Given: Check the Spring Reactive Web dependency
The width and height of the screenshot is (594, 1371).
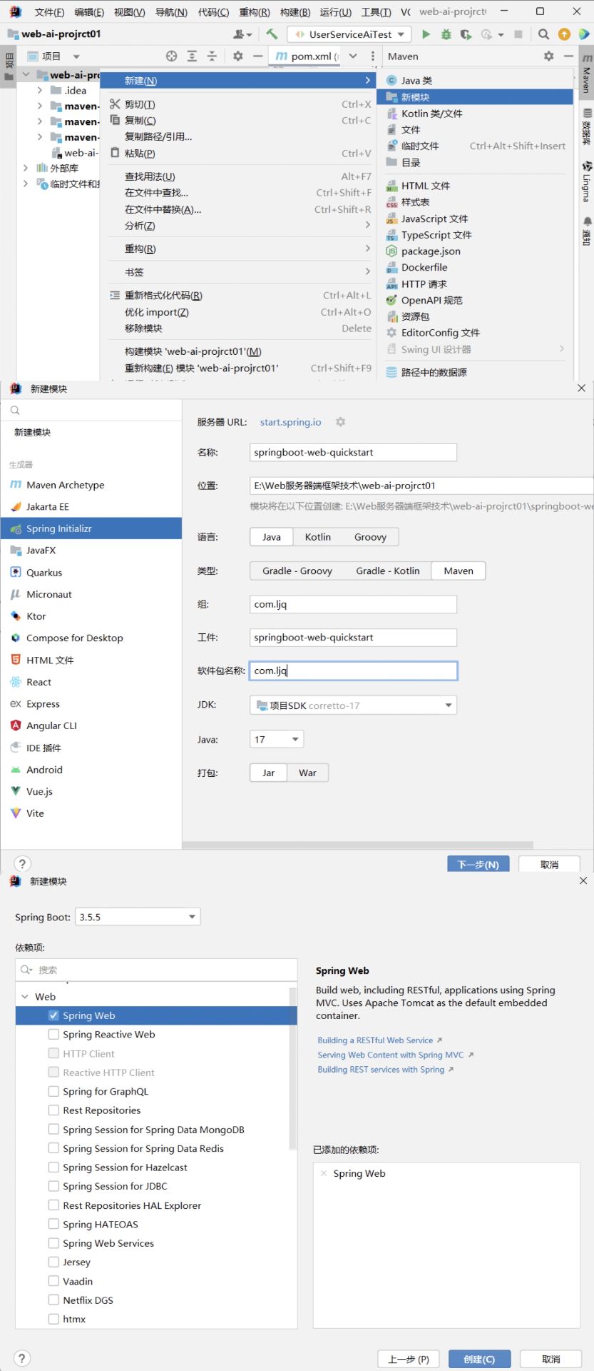Looking at the screenshot, I should pos(53,1034).
